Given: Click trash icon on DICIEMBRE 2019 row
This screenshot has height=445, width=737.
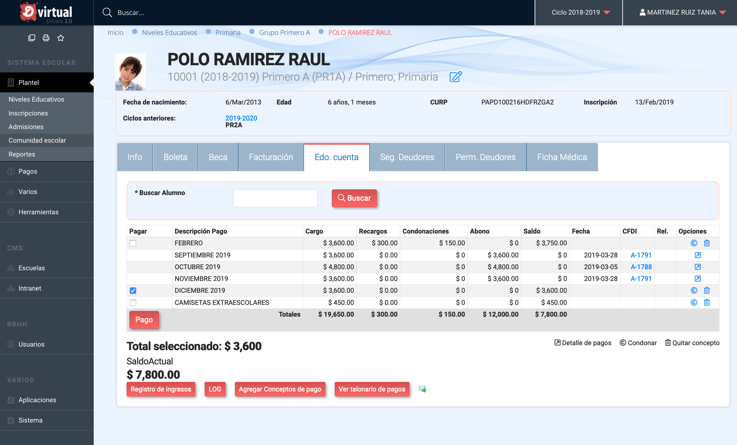Looking at the screenshot, I should coord(707,291).
